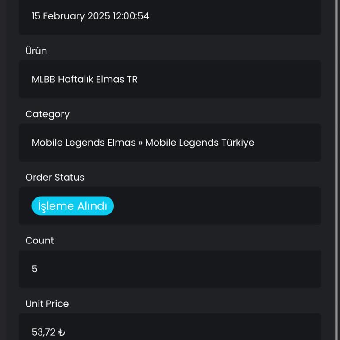340x340 pixels.
Task: Click the İşleme Alındı status badge
Action: [x=73, y=206]
